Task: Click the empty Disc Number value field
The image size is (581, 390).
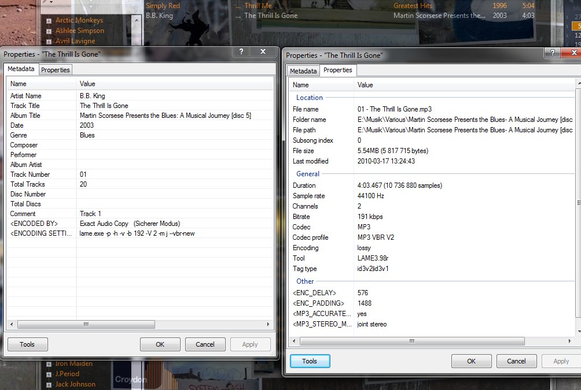Action: coord(175,194)
